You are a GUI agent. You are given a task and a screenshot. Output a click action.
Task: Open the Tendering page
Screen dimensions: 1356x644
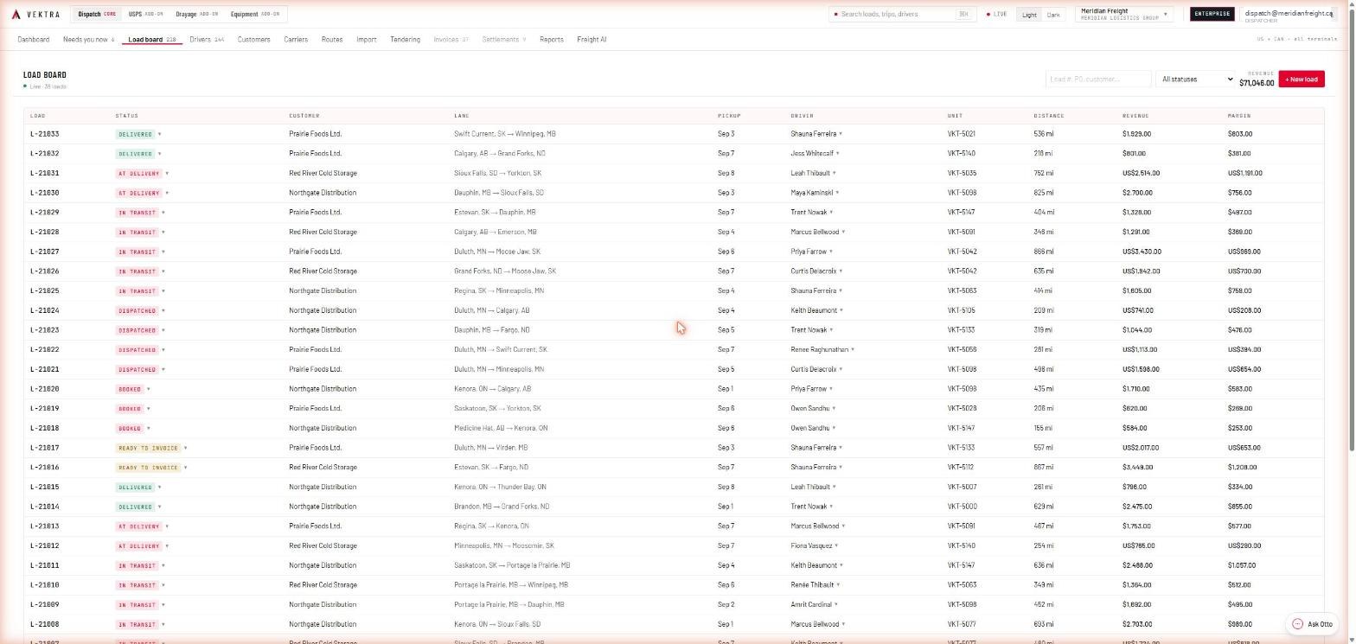405,40
